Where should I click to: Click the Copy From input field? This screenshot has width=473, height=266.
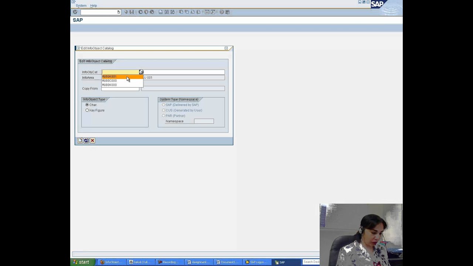tap(120, 89)
